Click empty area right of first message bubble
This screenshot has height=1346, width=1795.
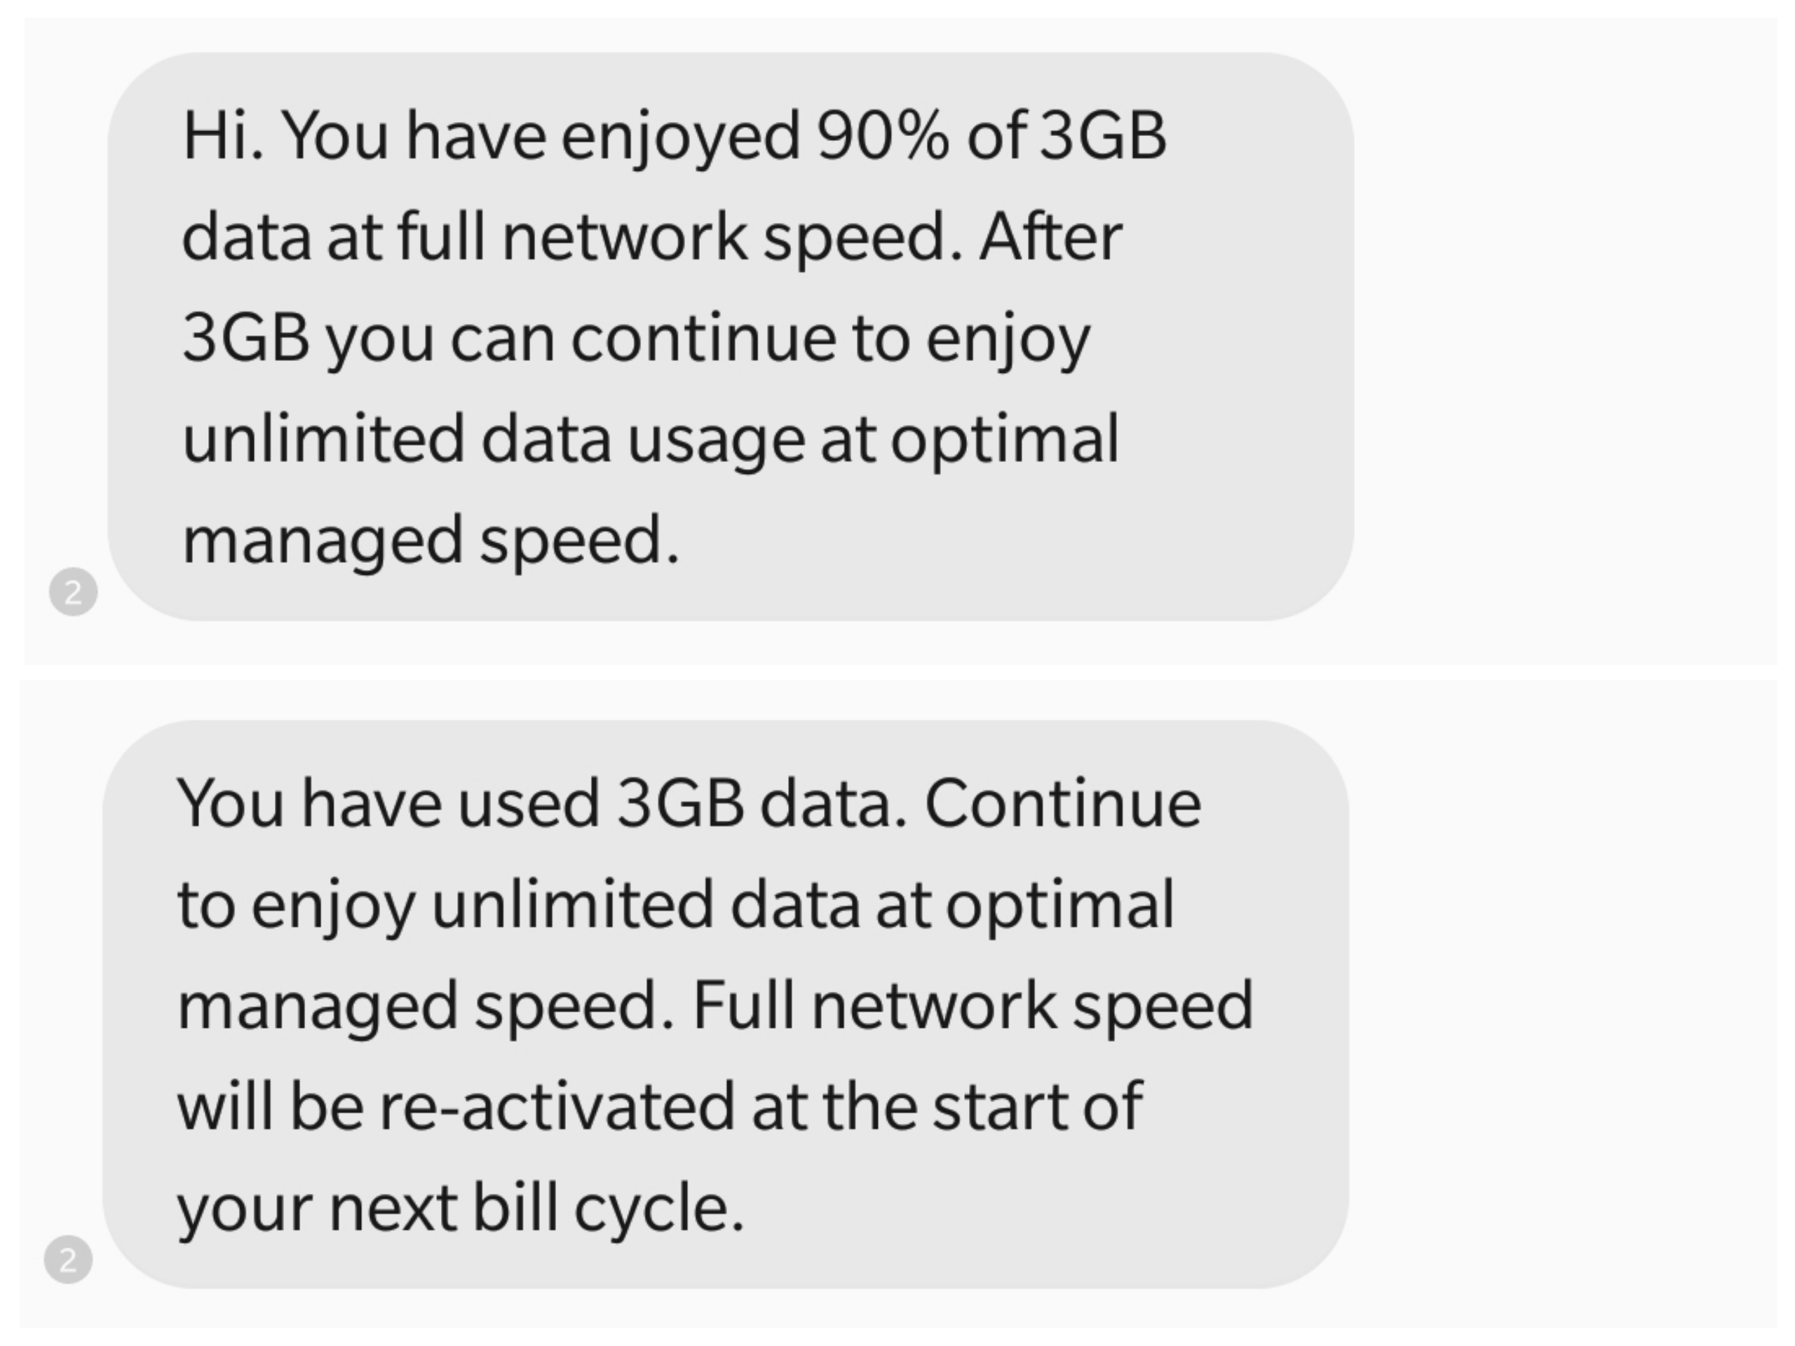pos(1566,336)
